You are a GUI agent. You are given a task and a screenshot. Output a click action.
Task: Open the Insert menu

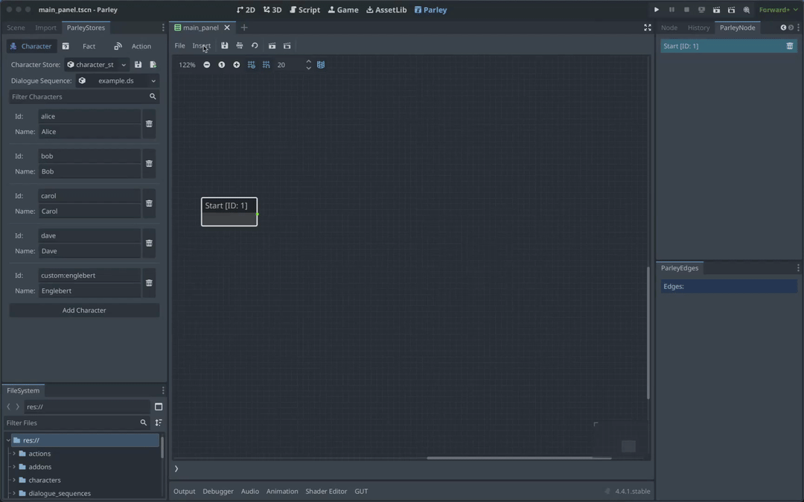[x=201, y=45]
